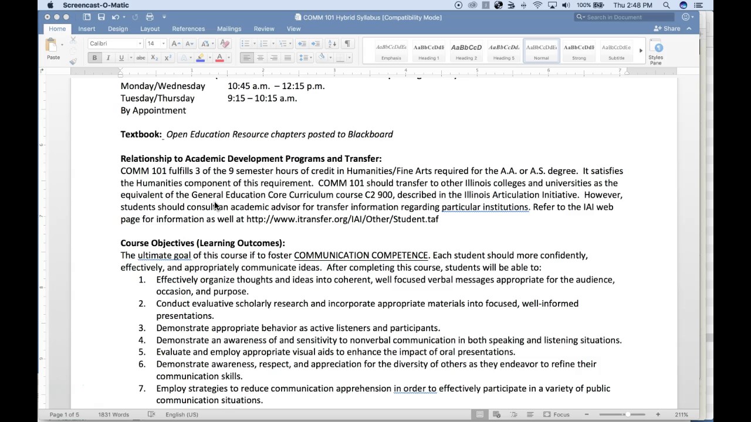Click the Increase Indent icon
Viewport: 751px width, 422px height.
click(x=316, y=43)
